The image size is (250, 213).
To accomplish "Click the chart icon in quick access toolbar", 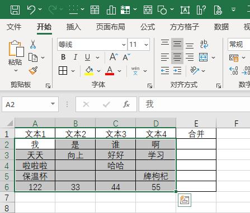I will [x=111, y=9].
